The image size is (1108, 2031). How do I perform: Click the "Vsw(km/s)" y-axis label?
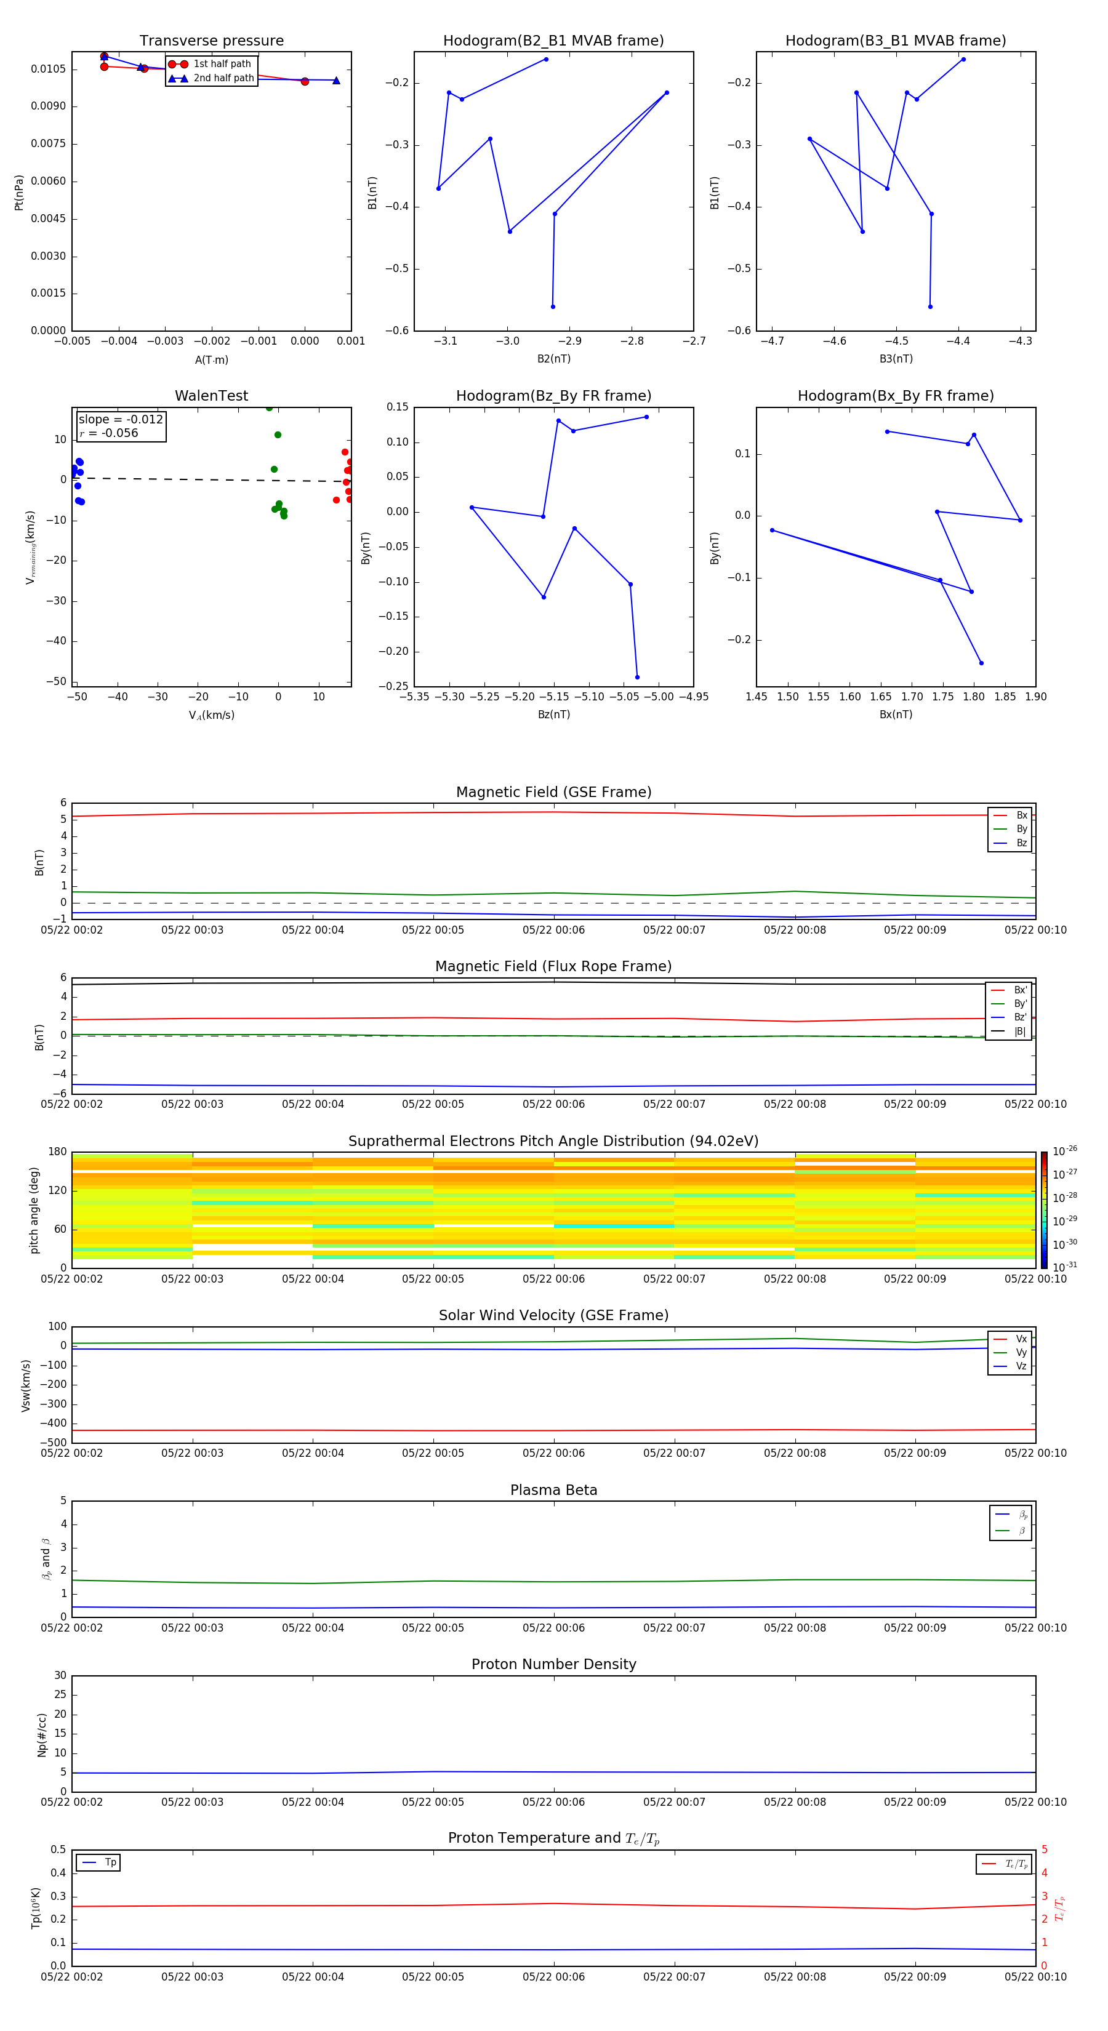[26, 1385]
